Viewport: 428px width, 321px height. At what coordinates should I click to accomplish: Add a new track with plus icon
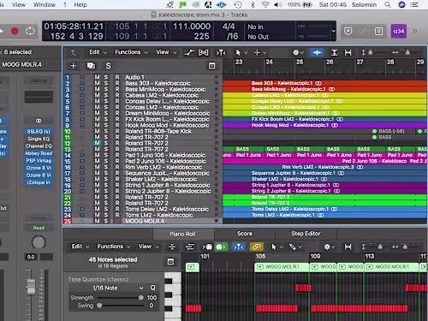click(x=74, y=66)
